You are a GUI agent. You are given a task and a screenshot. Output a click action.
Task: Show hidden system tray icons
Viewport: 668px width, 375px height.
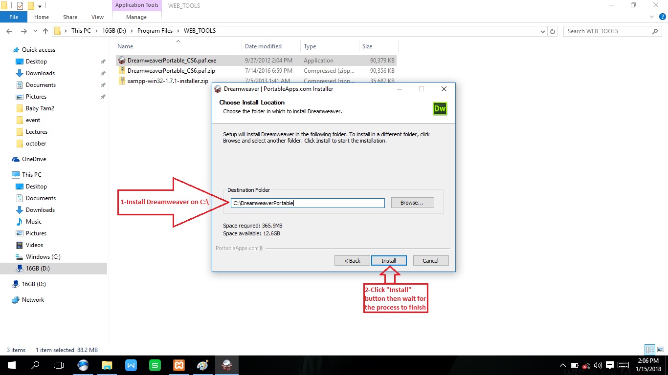[562, 365]
